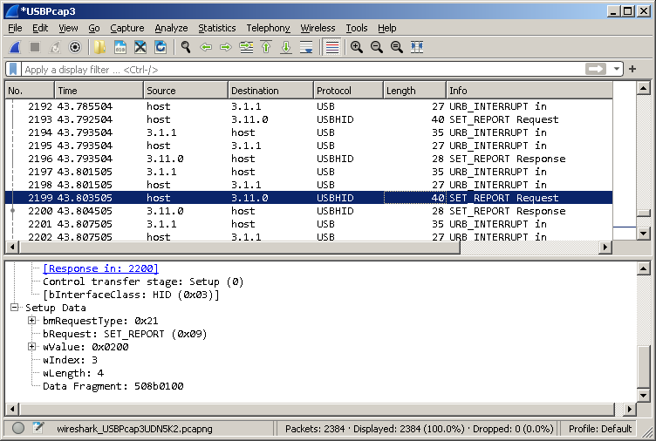Open the Statistics menu
The width and height of the screenshot is (656, 441).
[x=216, y=28]
